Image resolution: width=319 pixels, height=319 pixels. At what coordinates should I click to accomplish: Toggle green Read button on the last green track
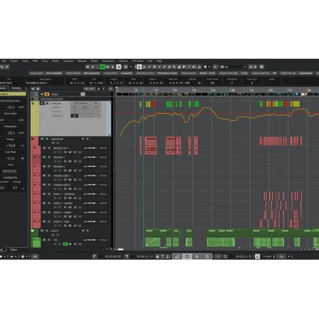pos(65,244)
